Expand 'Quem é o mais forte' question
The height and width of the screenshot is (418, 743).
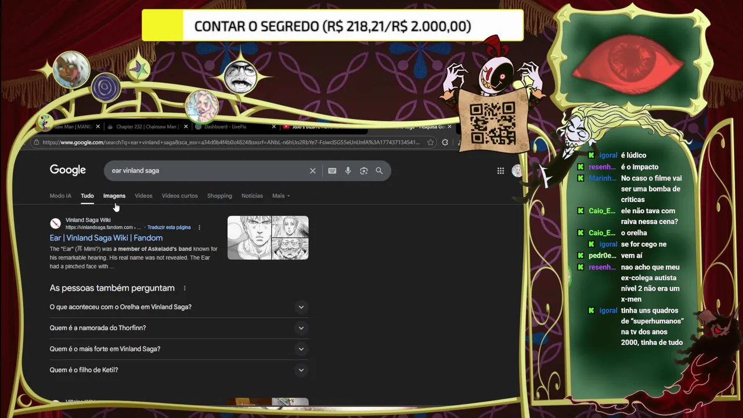pos(179,349)
